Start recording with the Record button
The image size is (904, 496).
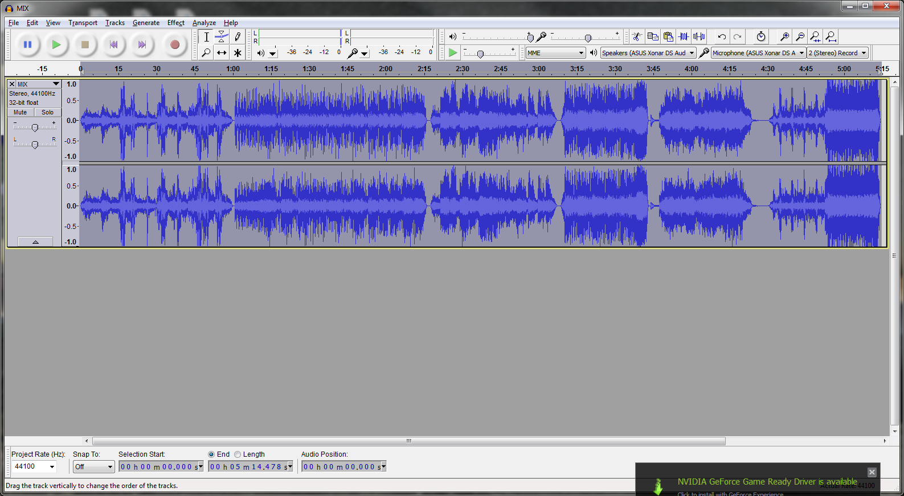click(175, 44)
